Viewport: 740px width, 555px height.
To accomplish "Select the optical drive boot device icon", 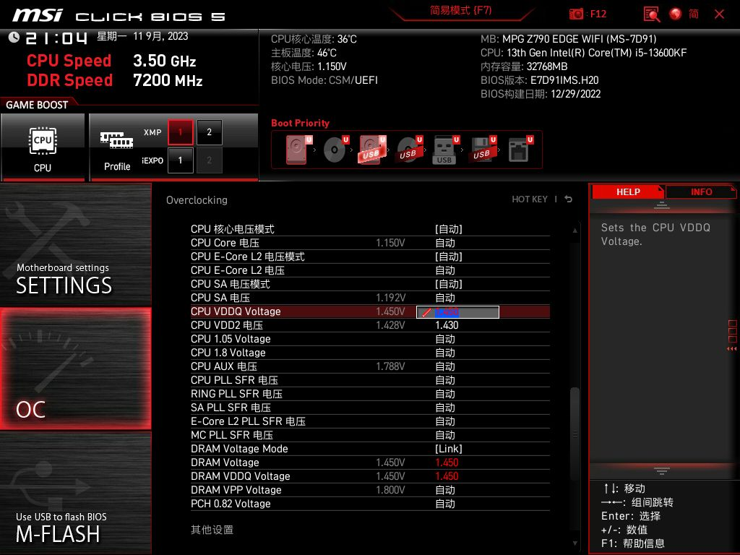I will (x=335, y=149).
